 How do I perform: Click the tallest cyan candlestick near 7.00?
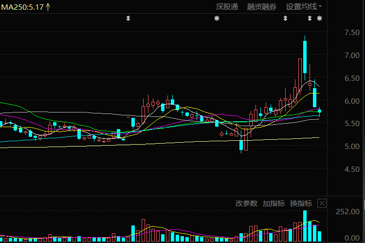pyautogui.click(x=305, y=57)
